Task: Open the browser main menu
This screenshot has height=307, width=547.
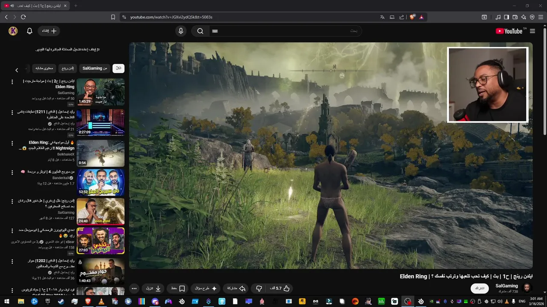Action: click(x=541, y=17)
